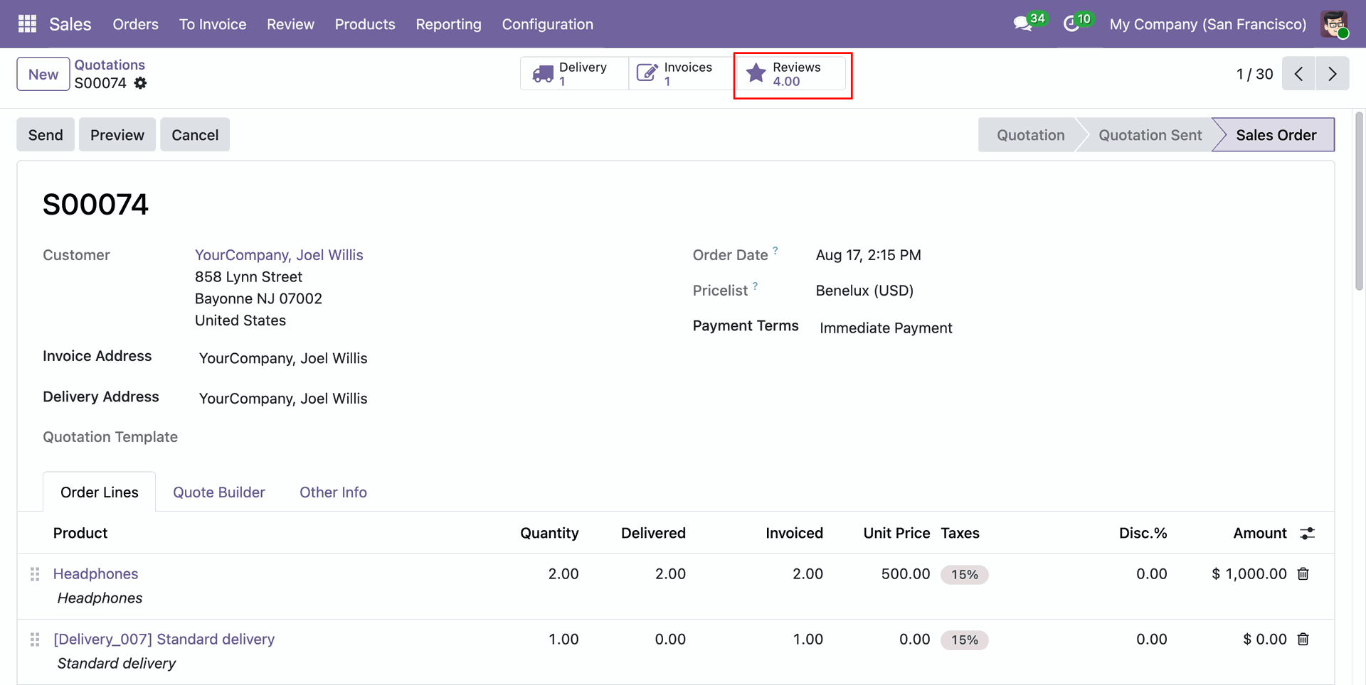Open customer YourCompany, Joel Willis link
The image size is (1366, 685).
[x=279, y=255]
